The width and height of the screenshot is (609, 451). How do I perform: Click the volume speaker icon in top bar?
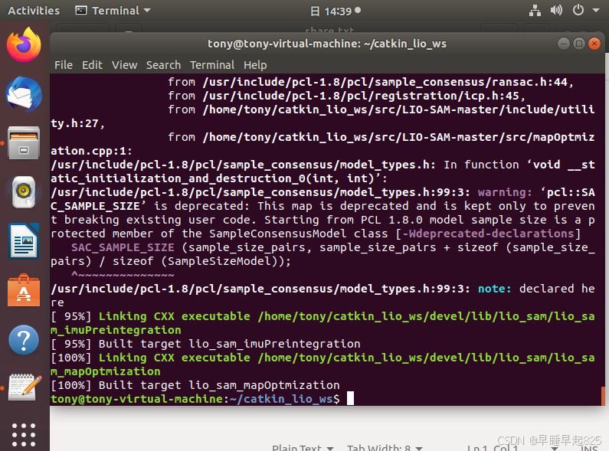tap(556, 10)
